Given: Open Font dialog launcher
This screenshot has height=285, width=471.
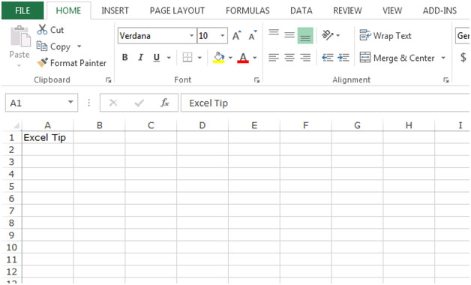Looking at the screenshot, I should click(256, 80).
